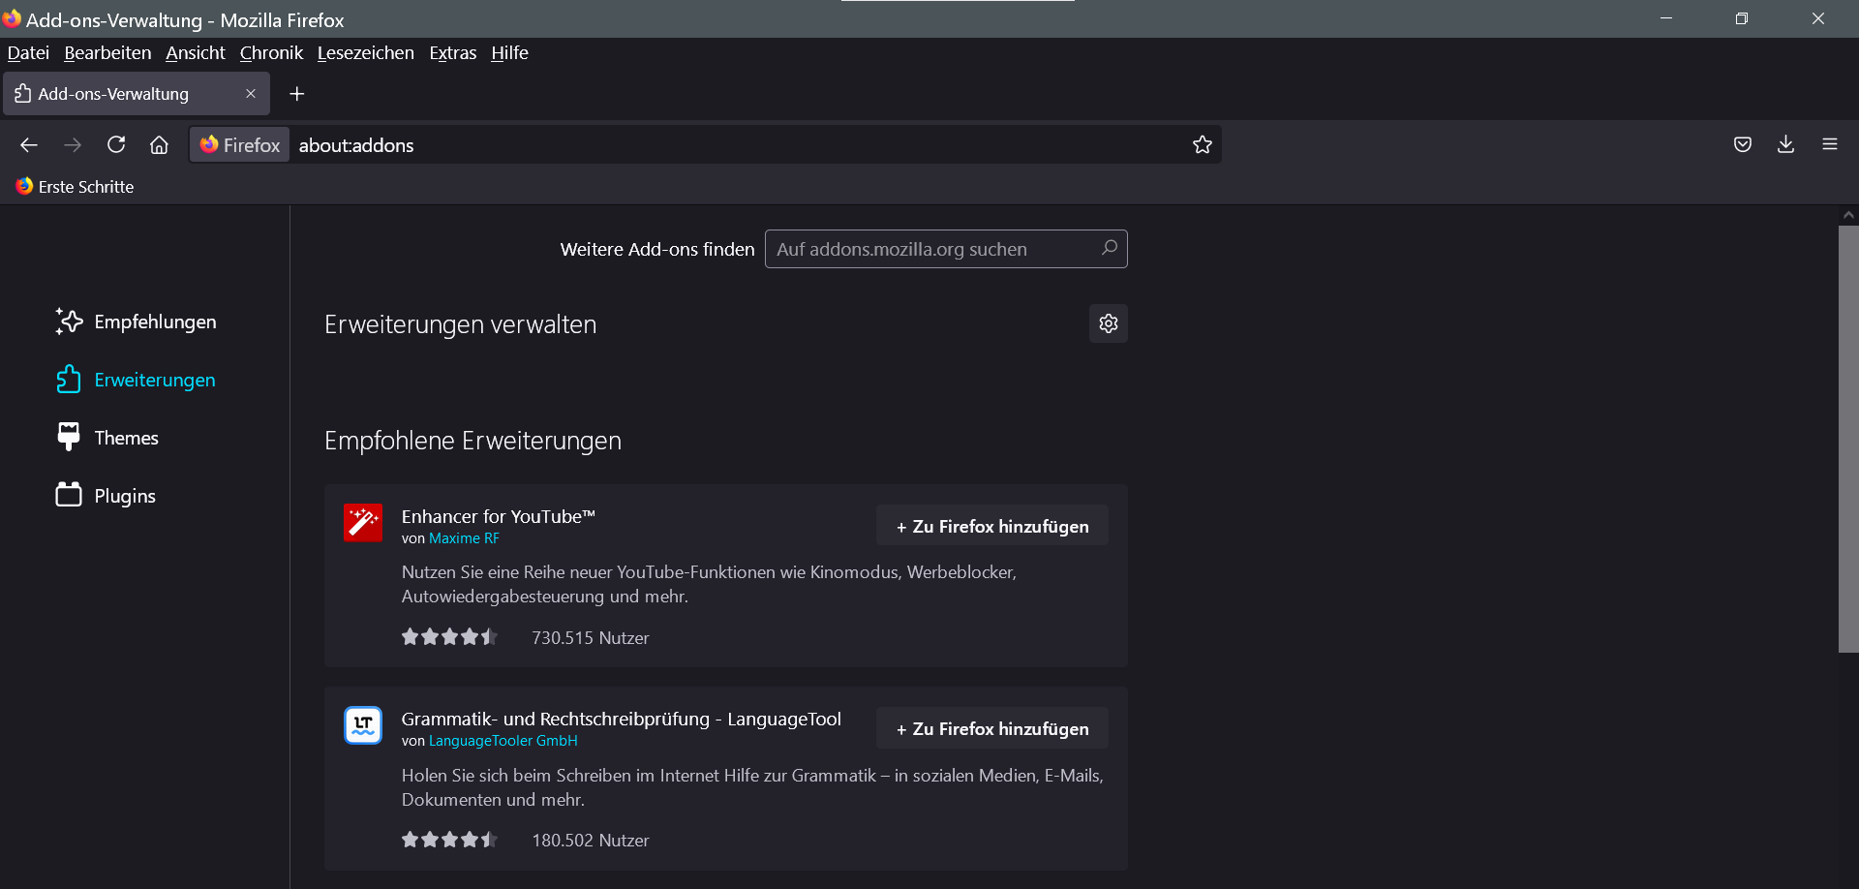Screen dimensions: 1859x889
Task: Navigate back with the back arrow
Action: click(x=29, y=144)
